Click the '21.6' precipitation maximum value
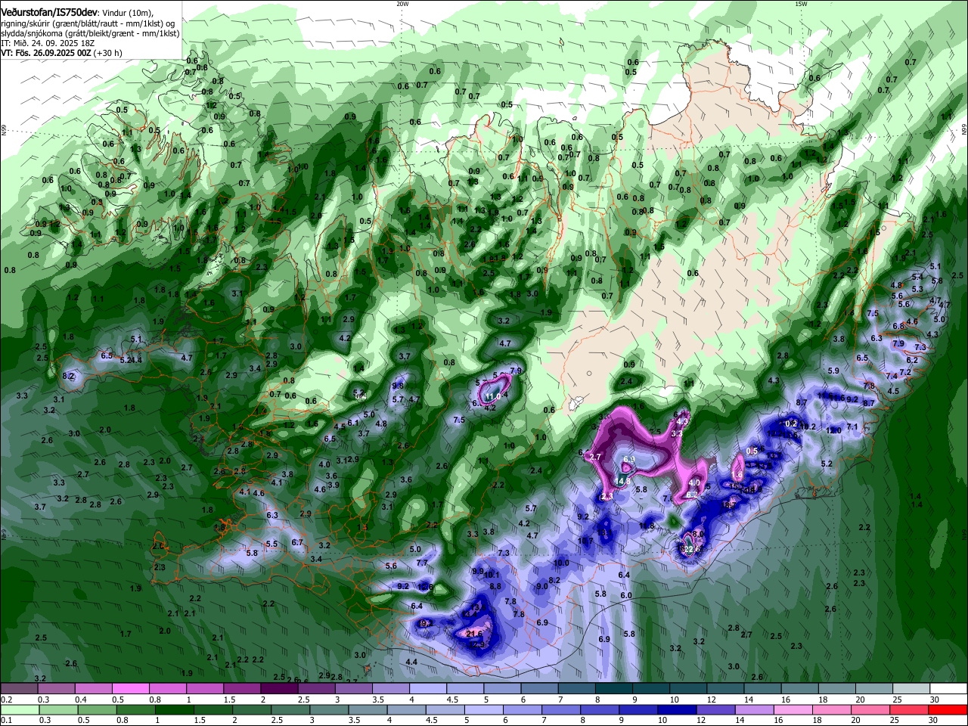Viewport: 968px width, 726px height. tap(474, 634)
